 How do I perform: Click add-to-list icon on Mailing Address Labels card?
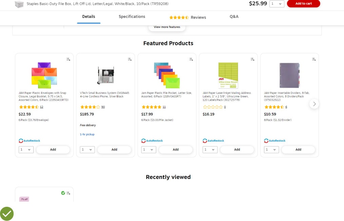click(252, 59)
